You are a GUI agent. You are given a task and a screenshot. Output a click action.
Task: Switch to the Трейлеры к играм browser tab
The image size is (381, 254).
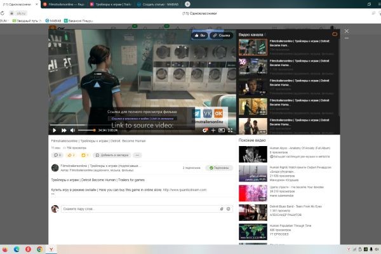tap(110, 4)
